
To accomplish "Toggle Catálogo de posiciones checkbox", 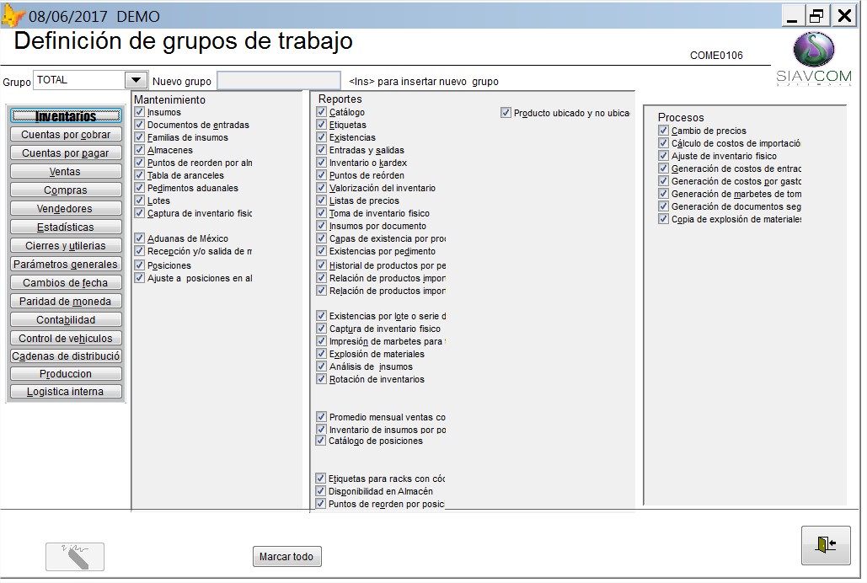I will click(321, 441).
